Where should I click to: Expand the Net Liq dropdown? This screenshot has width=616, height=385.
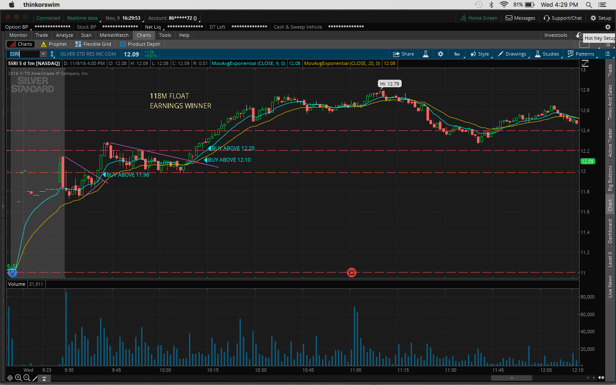(154, 27)
